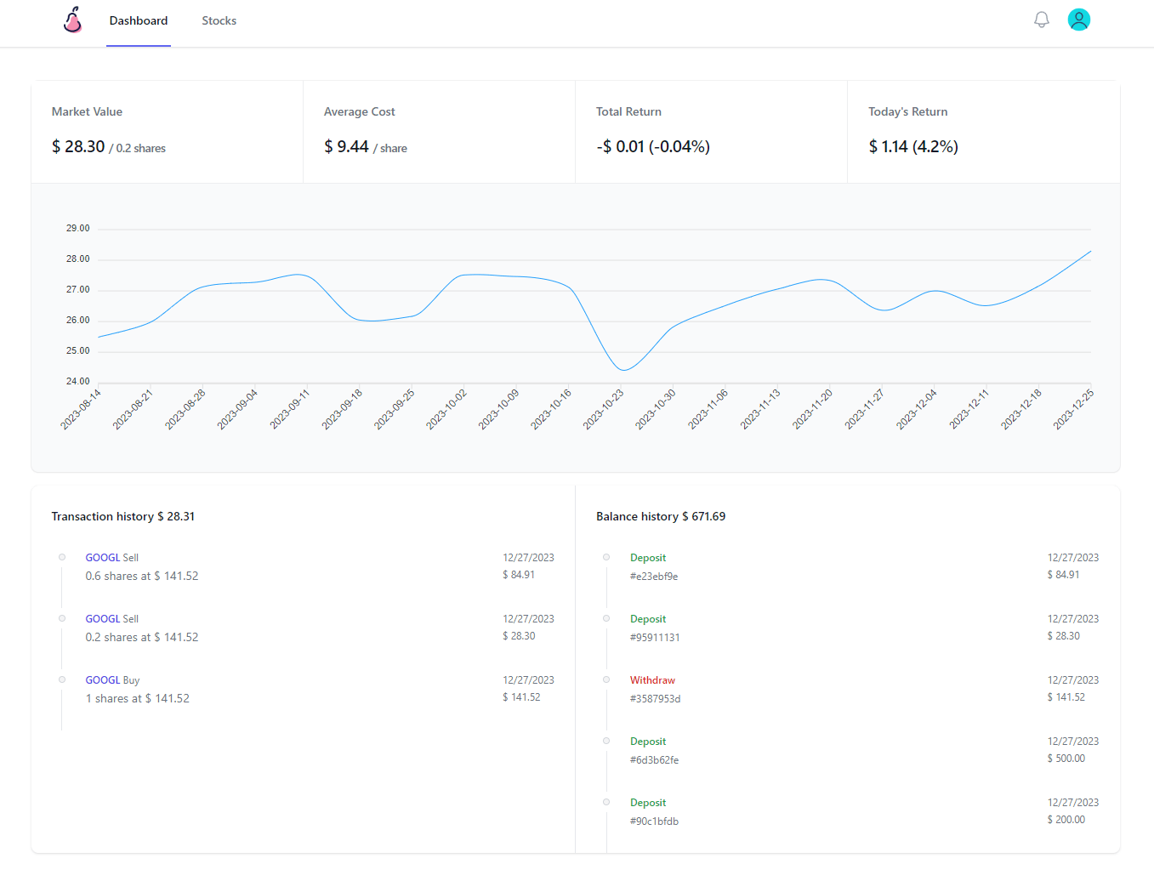Select the Dashboard tab

coord(139,20)
